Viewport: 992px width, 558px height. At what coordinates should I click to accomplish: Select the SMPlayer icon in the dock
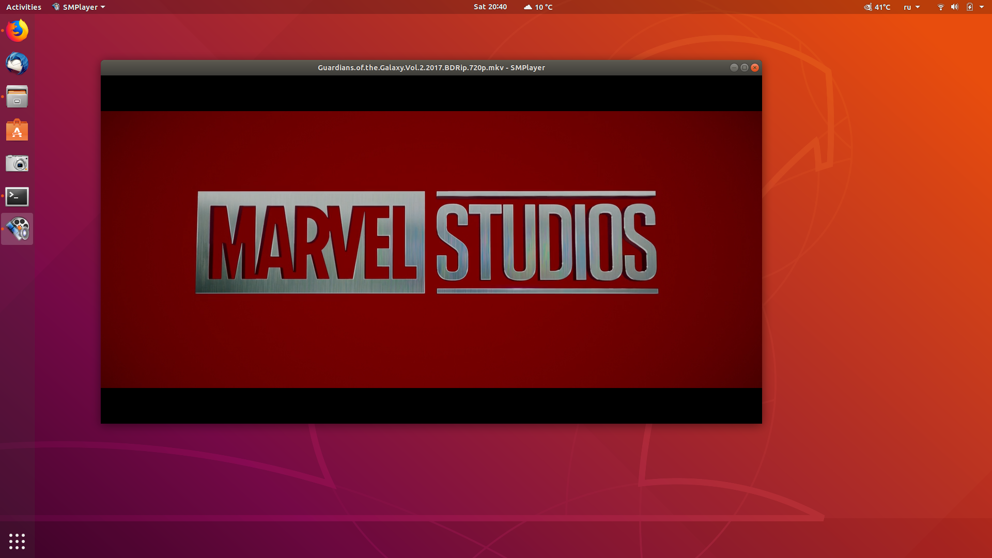pyautogui.click(x=17, y=229)
